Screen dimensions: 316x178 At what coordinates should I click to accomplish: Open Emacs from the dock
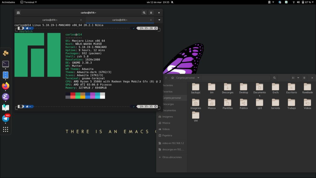pos(6,97)
